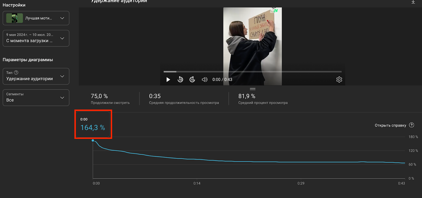Expand the Сегменты dropdown
The image size is (422, 198).
click(36, 97)
